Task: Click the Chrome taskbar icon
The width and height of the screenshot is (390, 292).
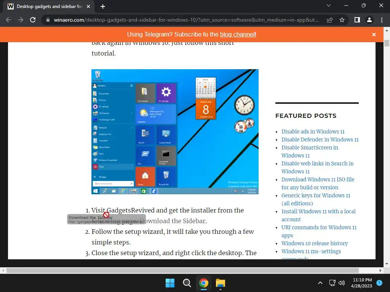Action: tap(204, 283)
